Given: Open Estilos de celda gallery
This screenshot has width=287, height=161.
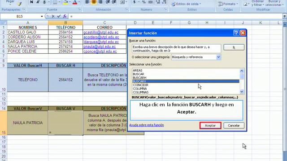Looking at the screenshot, I should [186, 4].
